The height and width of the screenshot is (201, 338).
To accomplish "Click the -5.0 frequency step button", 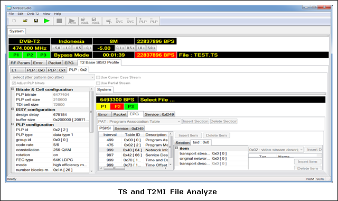I will (57, 48).
